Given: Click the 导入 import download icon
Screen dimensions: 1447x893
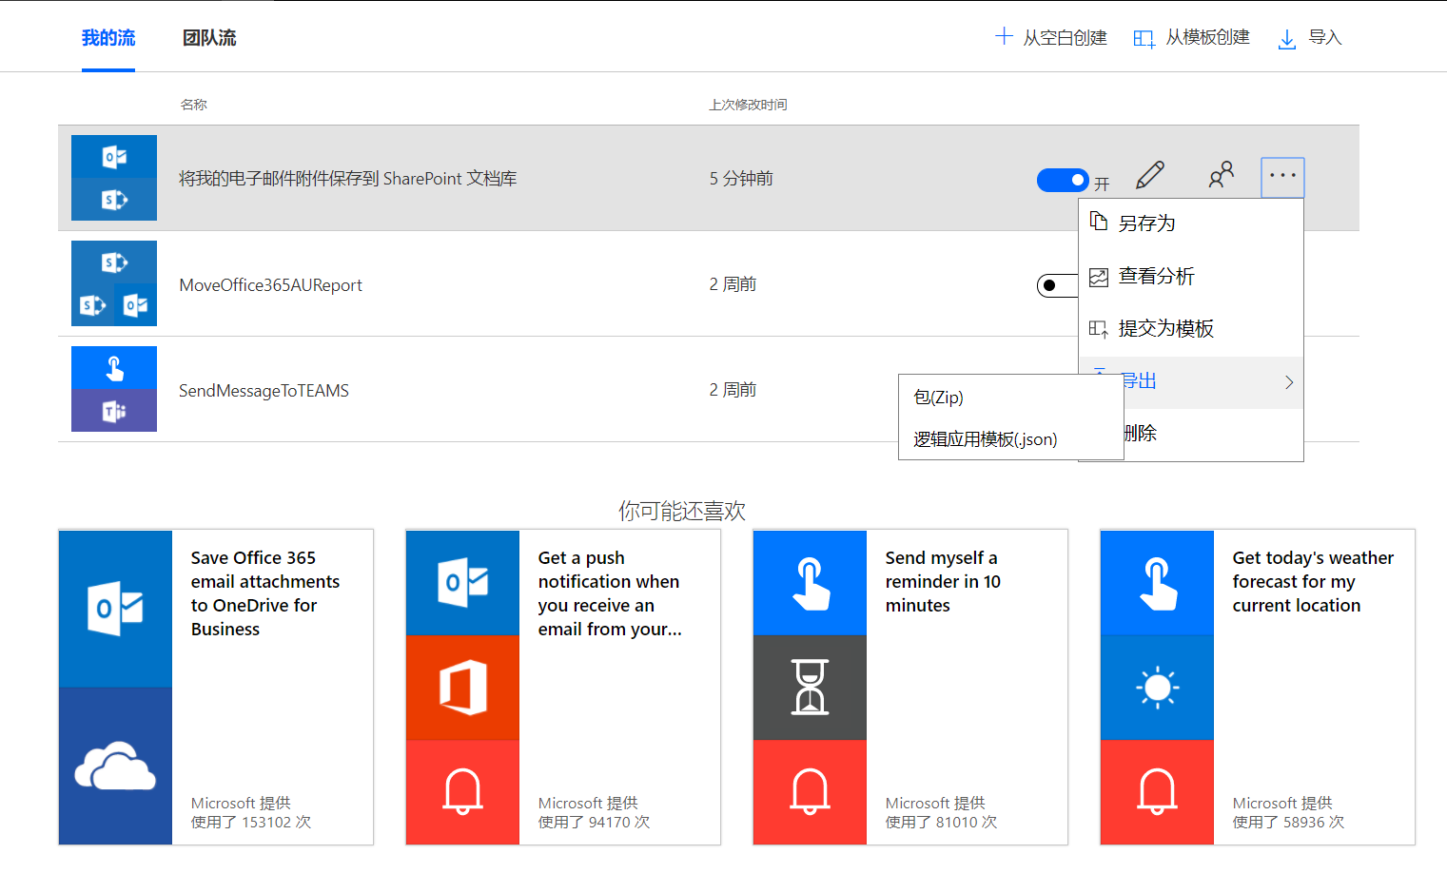Looking at the screenshot, I should coord(1286,39).
